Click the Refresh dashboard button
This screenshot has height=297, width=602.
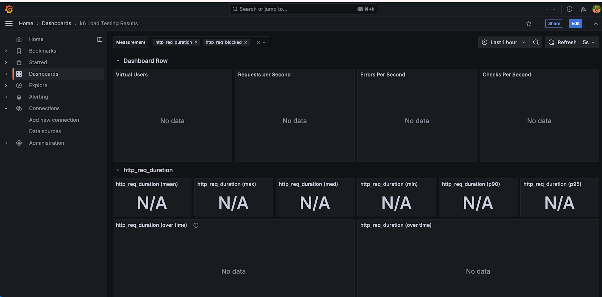562,42
